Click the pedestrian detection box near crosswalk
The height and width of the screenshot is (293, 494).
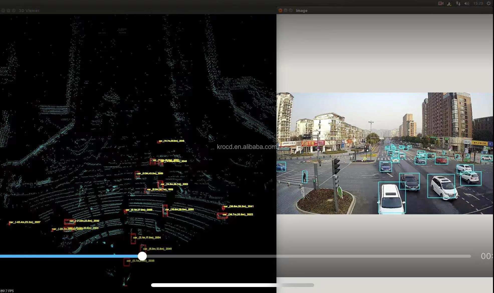[305, 177]
